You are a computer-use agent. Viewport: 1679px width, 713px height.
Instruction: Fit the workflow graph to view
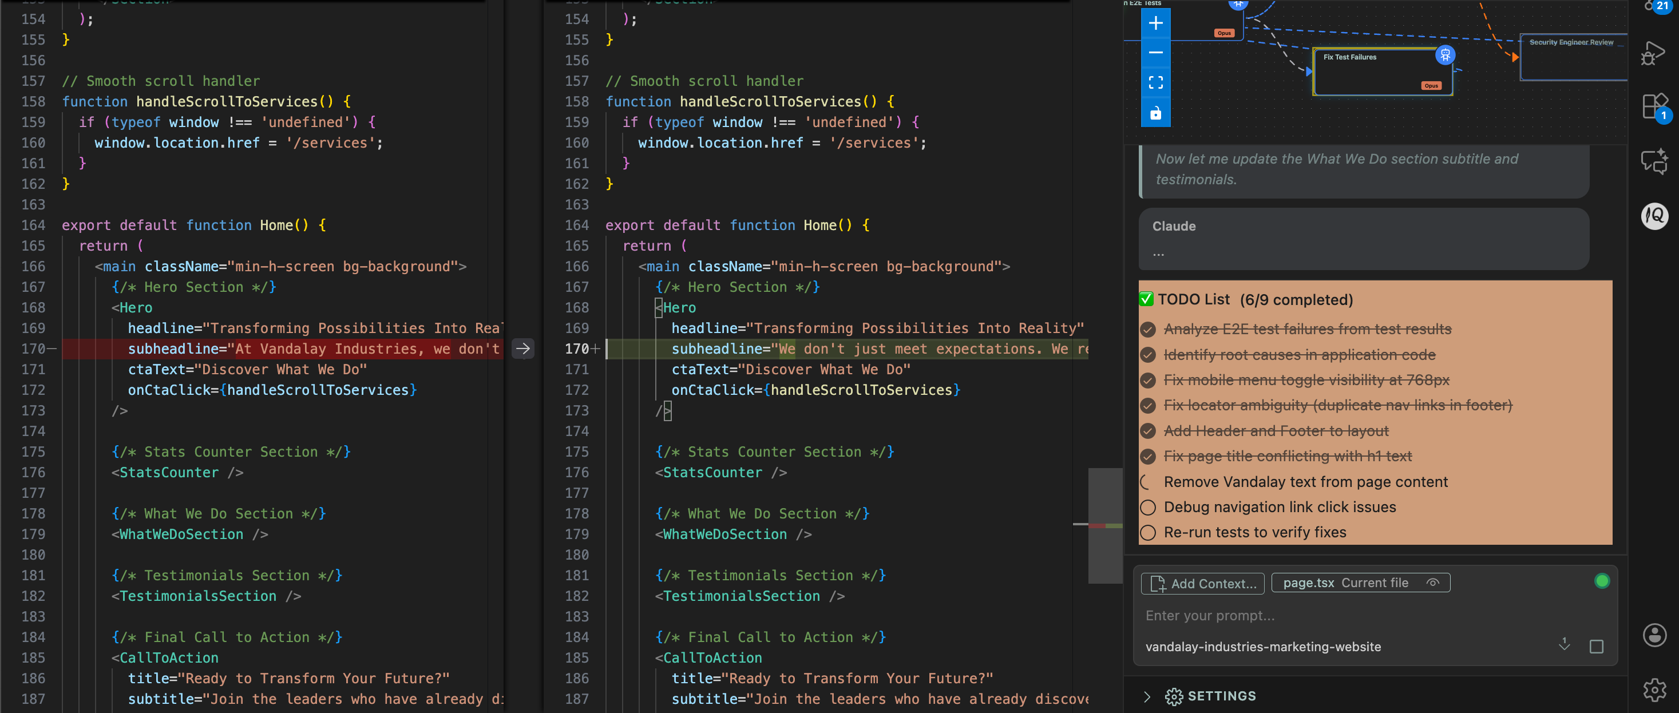(1155, 83)
